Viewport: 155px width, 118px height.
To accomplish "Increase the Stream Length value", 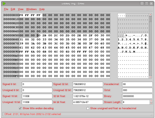I will point(151,101).
